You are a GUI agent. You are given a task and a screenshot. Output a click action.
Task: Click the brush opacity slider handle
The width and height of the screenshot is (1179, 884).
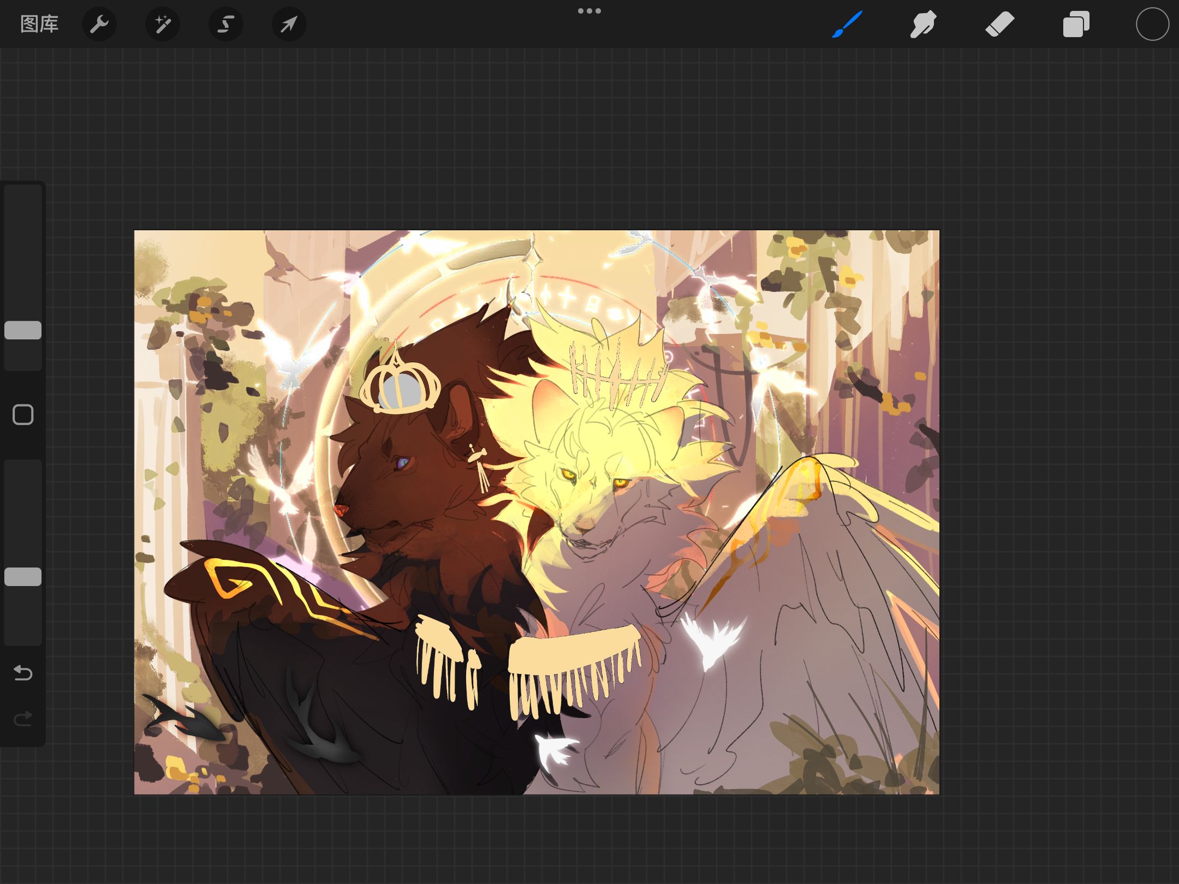23,577
